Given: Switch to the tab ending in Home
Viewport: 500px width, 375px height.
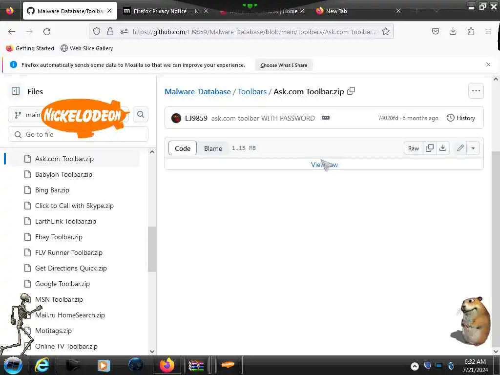Looking at the screenshot, I should pos(262,11).
